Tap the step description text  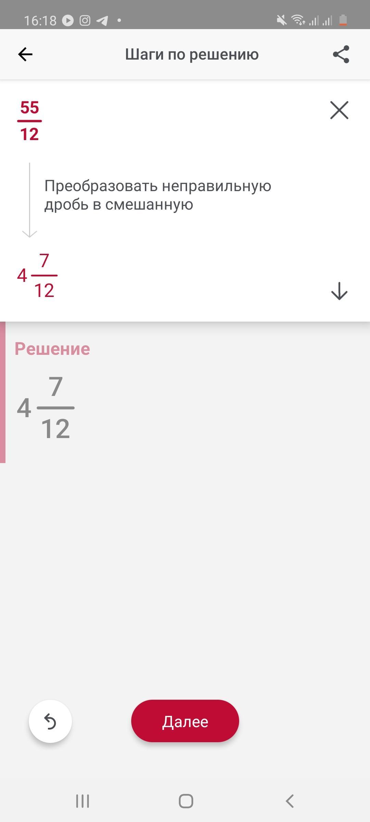(158, 195)
